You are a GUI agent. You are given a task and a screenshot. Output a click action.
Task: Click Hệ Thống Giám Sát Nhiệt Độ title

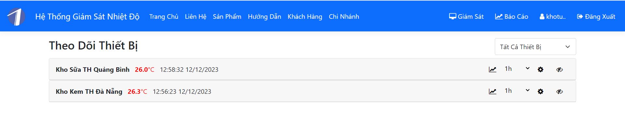click(87, 16)
